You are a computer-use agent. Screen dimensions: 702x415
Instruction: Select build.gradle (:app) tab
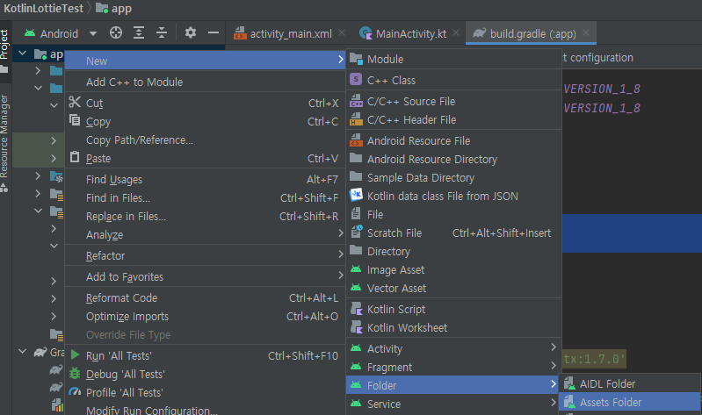(532, 33)
